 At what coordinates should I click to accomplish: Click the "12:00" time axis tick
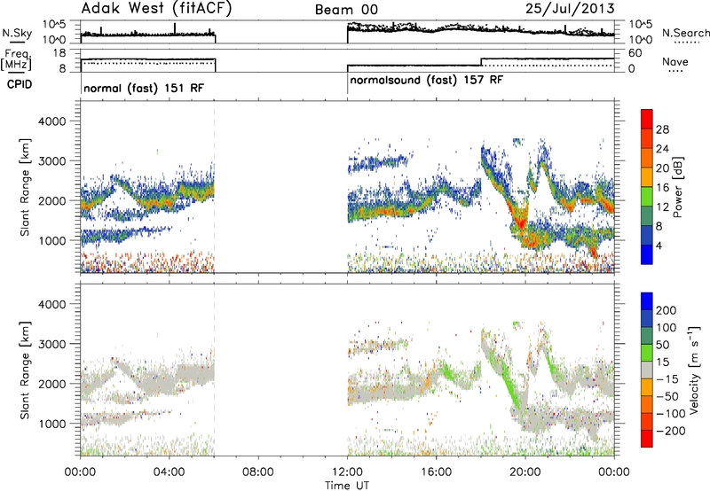pyautogui.click(x=347, y=472)
